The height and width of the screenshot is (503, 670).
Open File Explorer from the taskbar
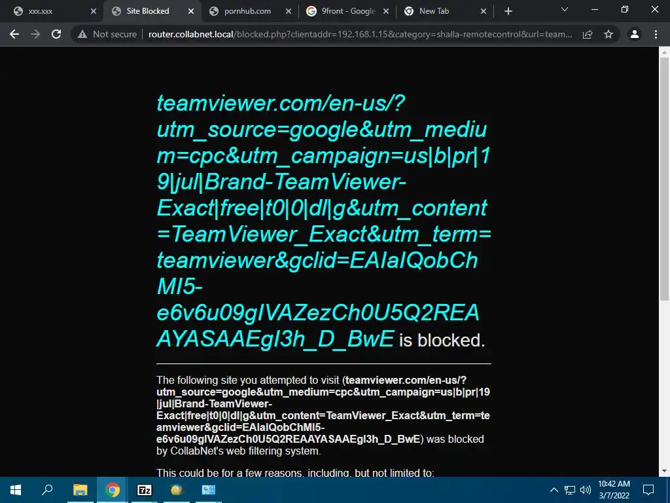click(x=80, y=490)
